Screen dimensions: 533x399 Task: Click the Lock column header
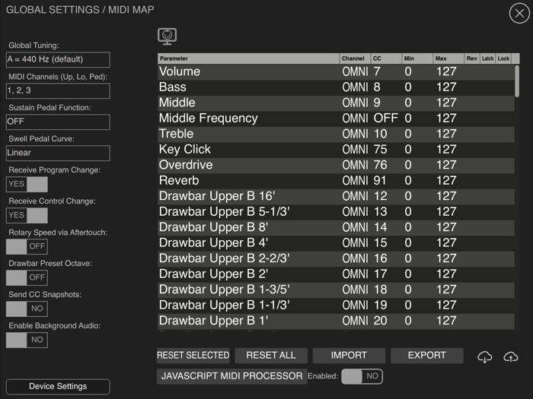[503, 59]
